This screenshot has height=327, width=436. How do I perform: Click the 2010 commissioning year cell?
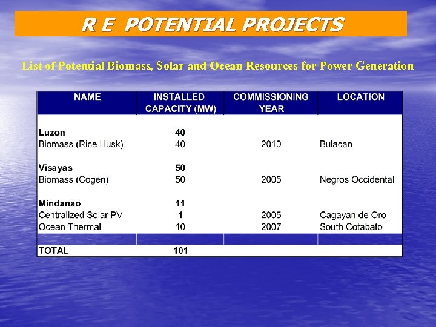[x=271, y=144]
